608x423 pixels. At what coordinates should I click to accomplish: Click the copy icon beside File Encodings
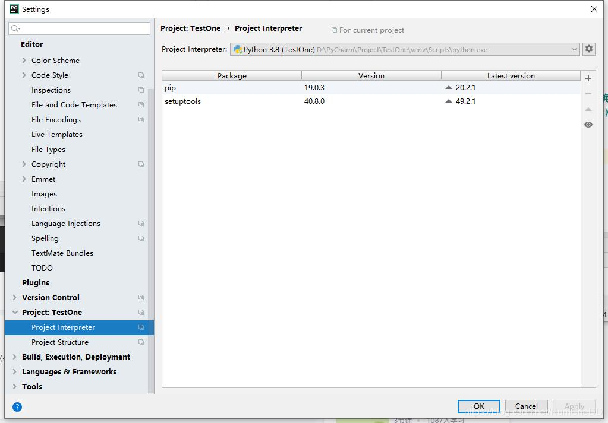pyautogui.click(x=141, y=120)
